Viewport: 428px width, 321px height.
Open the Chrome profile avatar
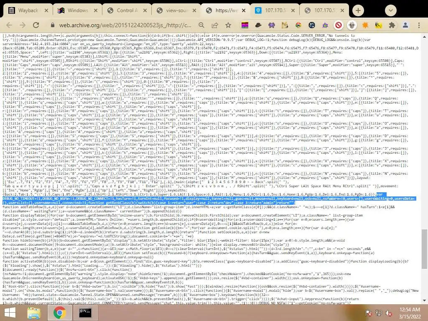(405, 25)
